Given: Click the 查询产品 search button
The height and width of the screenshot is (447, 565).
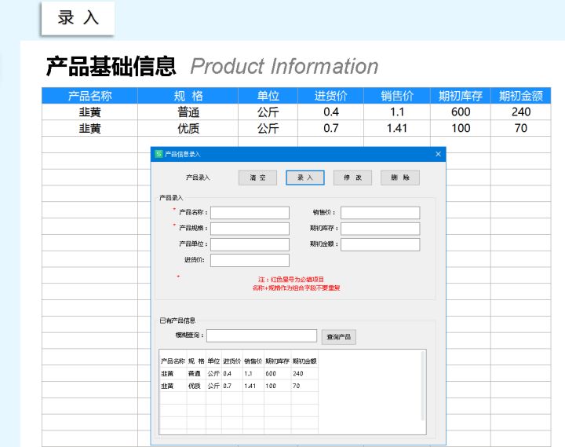Looking at the screenshot, I should coord(339,337).
